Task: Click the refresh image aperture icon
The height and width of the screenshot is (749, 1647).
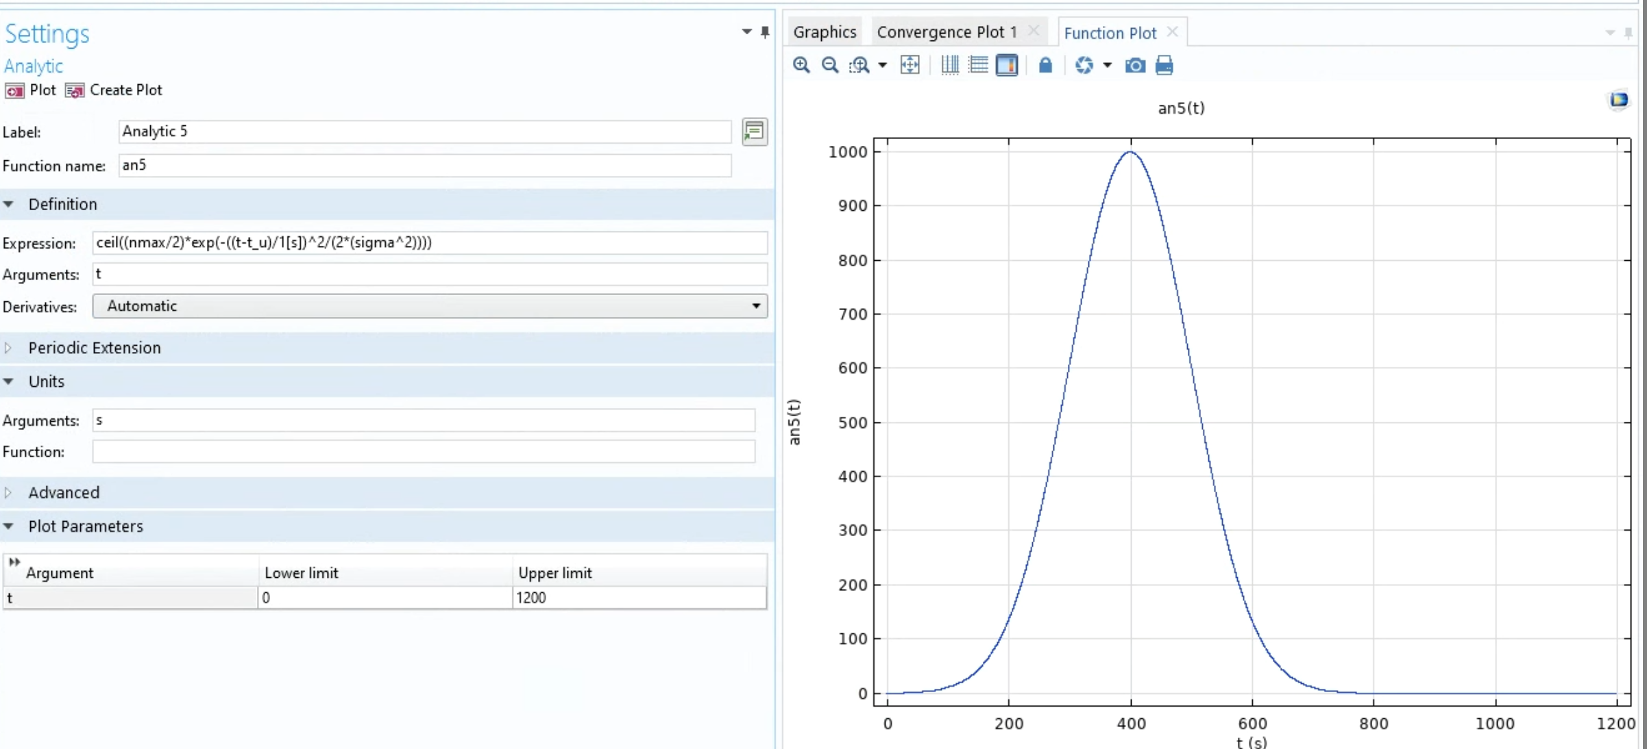Action: coord(1084,65)
